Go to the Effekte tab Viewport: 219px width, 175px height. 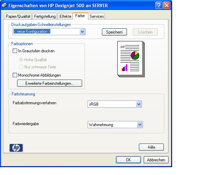pyautogui.click(x=65, y=16)
